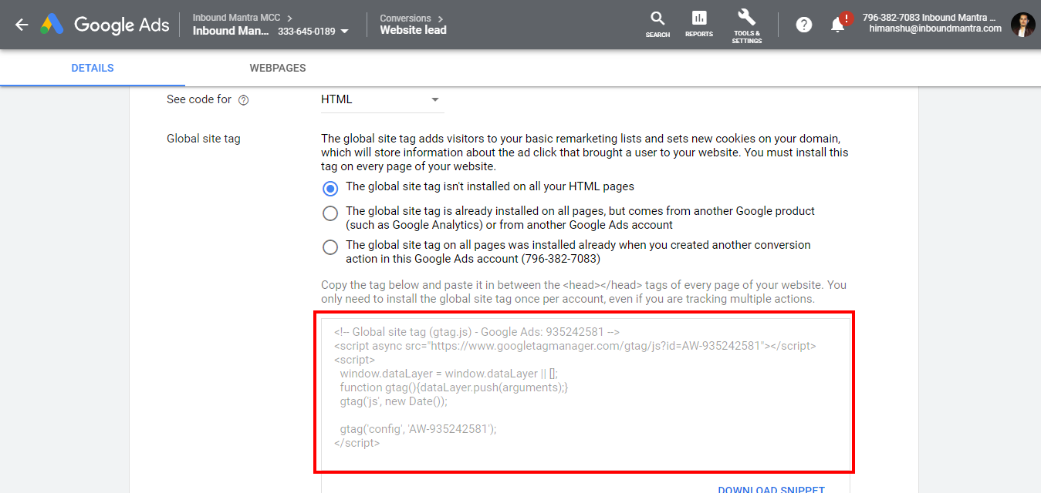Open the Help question mark icon

(x=804, y=25)
